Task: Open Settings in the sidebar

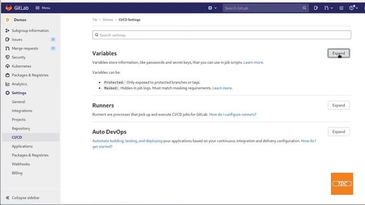Action: pyautogui.click(x=19, y=93)
